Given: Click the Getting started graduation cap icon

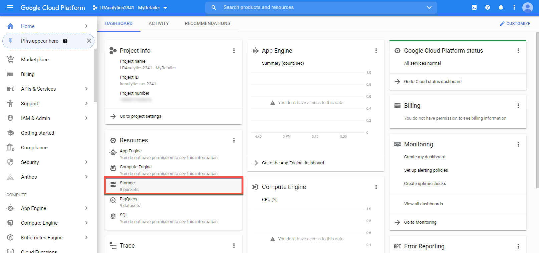Looking at the screenshot, I should click(x=10, y=133).
